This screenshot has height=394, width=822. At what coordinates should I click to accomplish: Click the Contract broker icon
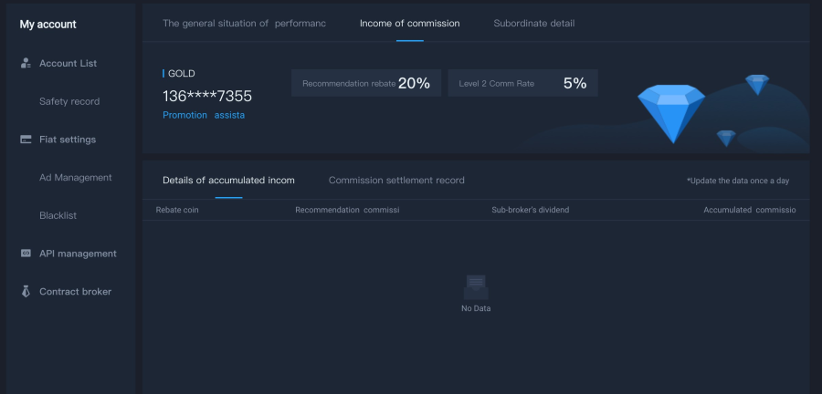pyautogui.click(x=26, y=292)
